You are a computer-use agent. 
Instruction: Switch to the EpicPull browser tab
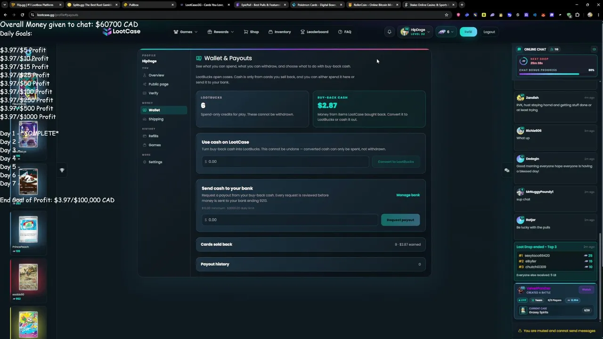coord(260,5)
